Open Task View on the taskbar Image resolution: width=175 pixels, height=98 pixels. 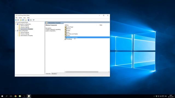point(11,96)
